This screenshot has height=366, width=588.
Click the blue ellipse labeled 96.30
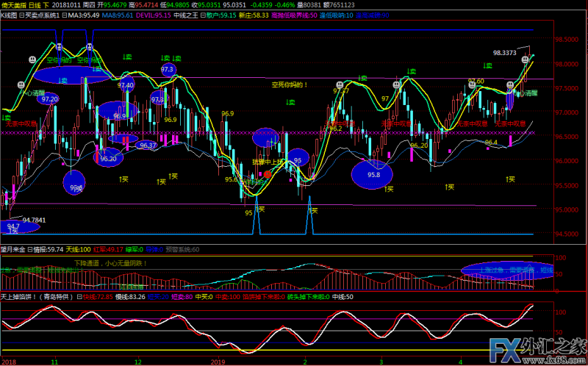108,157
